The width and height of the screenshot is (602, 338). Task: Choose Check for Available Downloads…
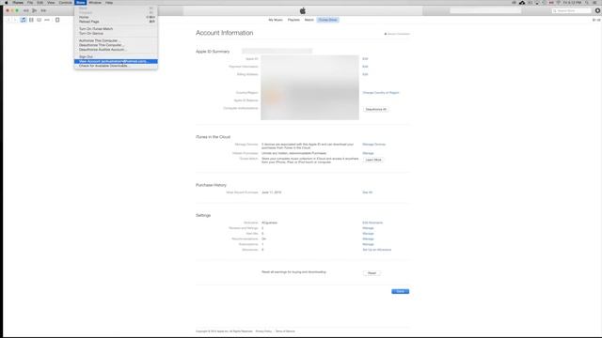point(116,66)
